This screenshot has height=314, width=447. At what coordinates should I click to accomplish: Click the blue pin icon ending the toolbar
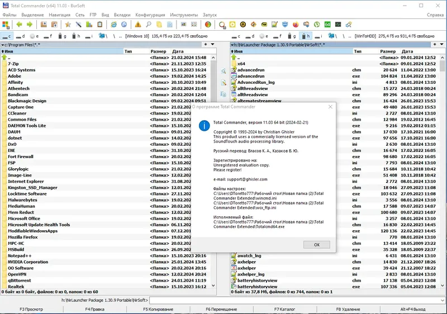tap(348, 25)
